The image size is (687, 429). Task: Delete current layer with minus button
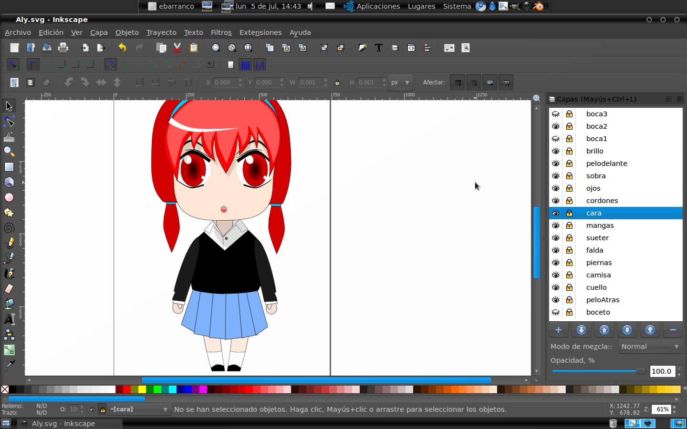[673, 330]
